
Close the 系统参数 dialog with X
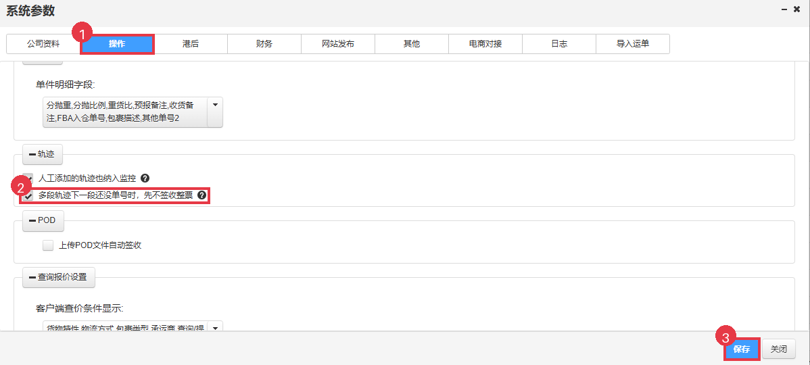796,9
